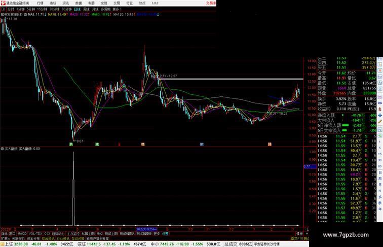Open the 综合资讯 tab
Viewport: 383px width, 247px height.
click(48, 239)
